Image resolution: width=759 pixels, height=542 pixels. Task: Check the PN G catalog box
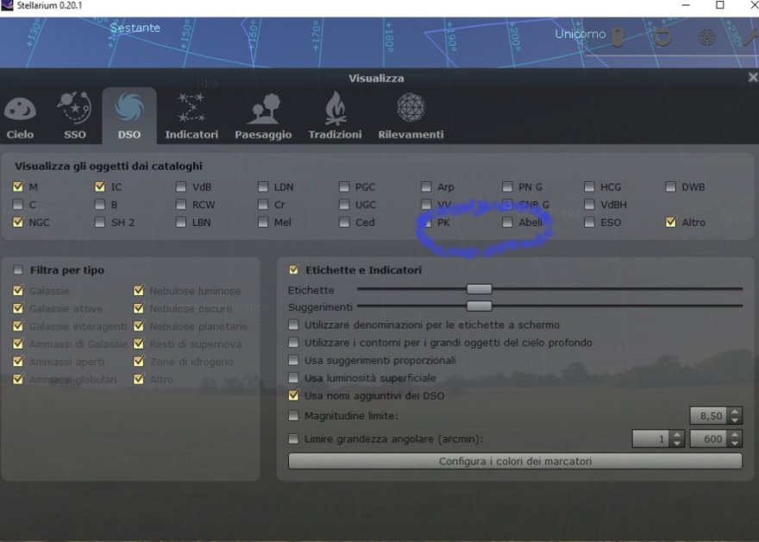coord(507,186)
